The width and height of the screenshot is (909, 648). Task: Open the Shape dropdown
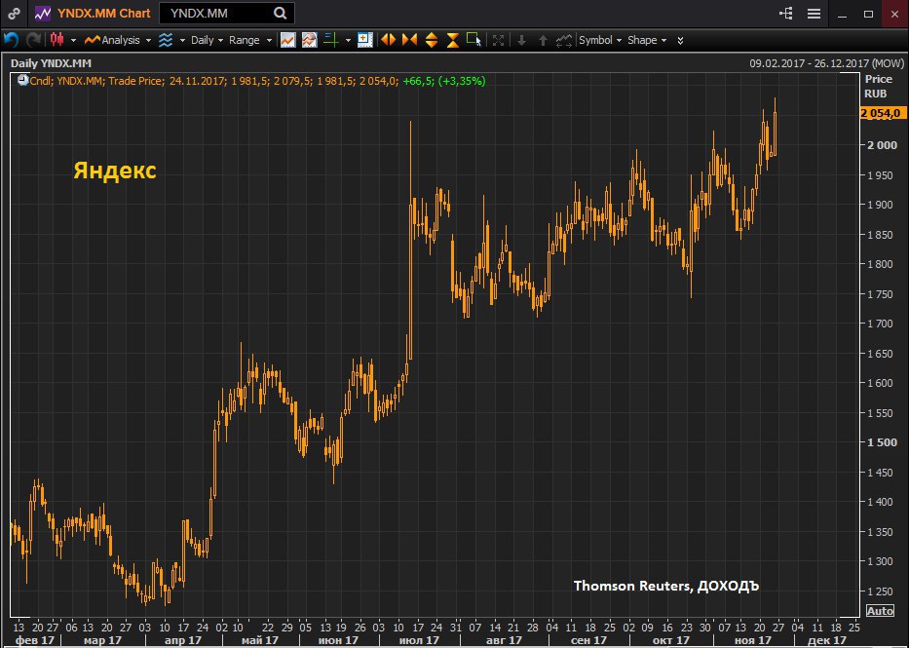coord(647,40)
